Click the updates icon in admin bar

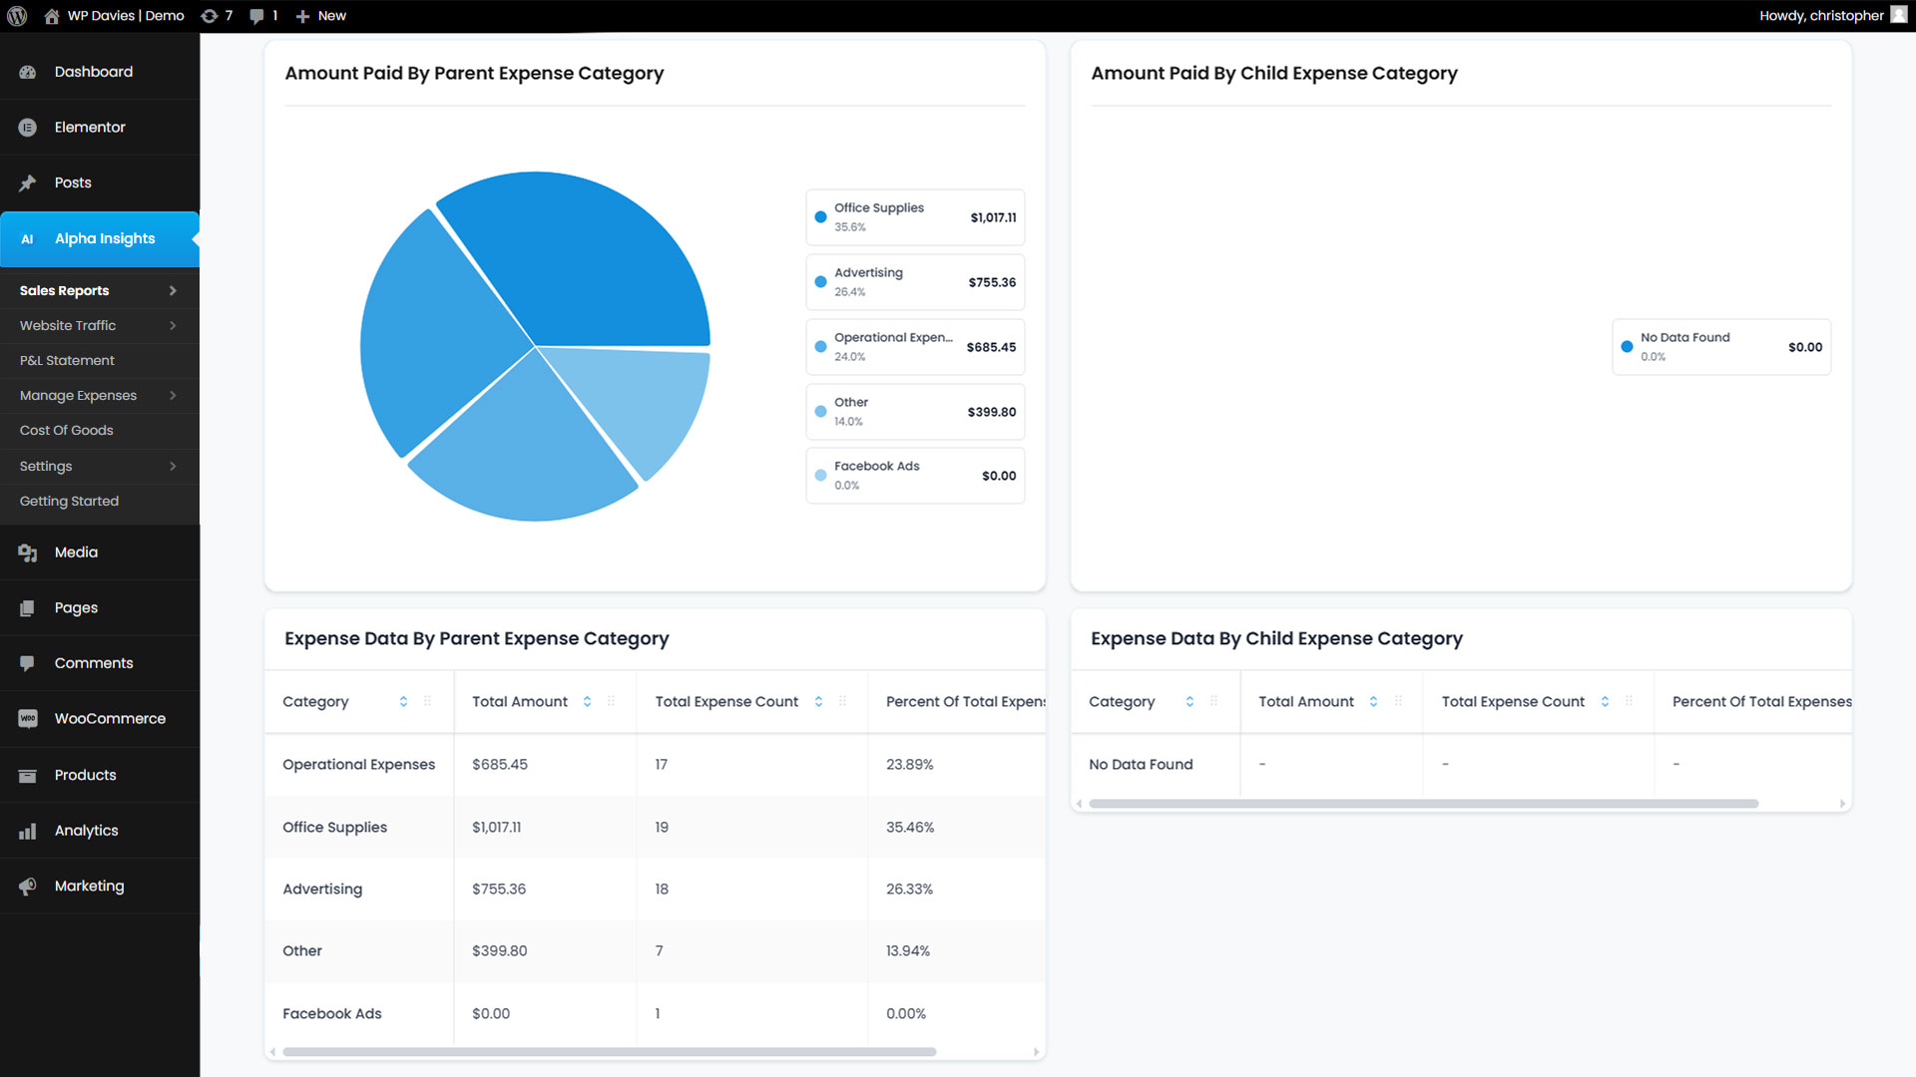point(210,16)
